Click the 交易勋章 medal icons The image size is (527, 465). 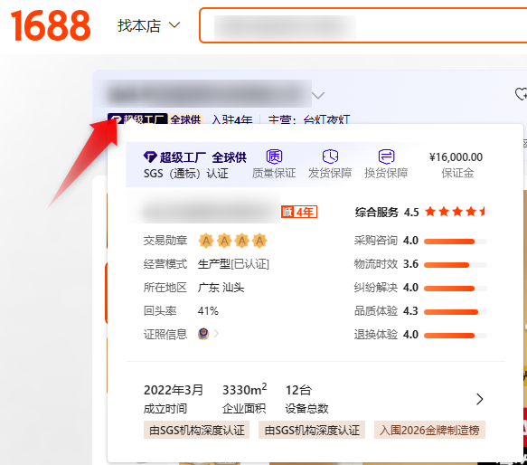click(232, 241)
